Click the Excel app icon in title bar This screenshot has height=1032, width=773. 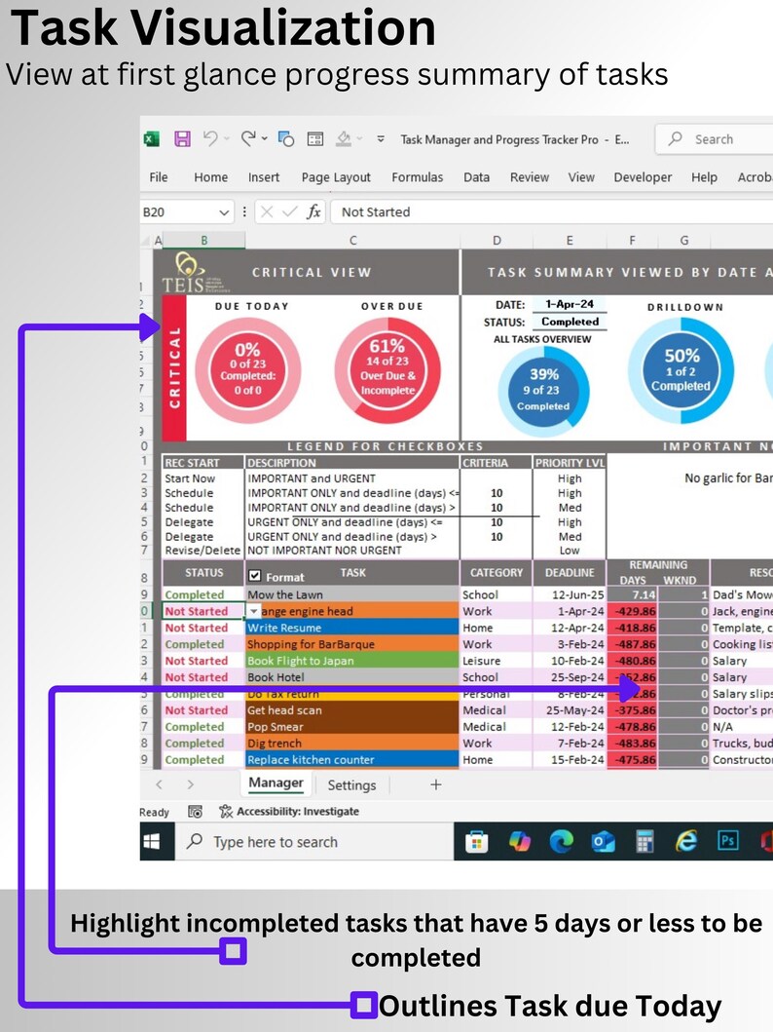coord(151,139)
